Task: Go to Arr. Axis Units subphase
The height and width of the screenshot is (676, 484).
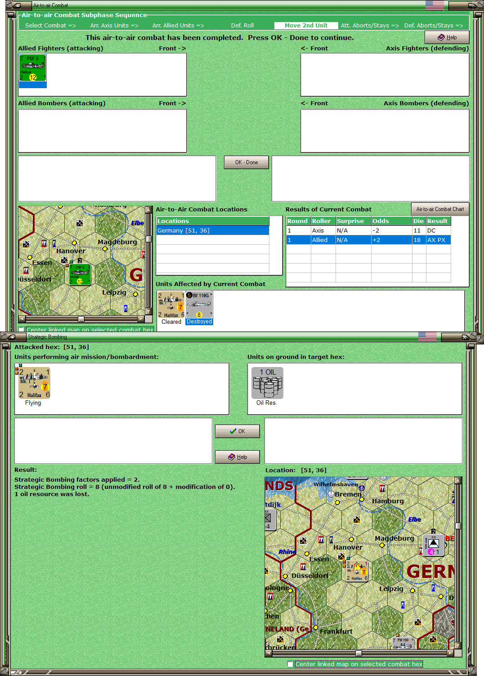Action: coord(114,26)
